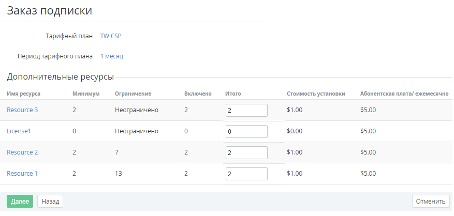This screenshot has width=454, height=216.
Task: Focus the Итого field for Resource 1
Action: click(246, 174)
